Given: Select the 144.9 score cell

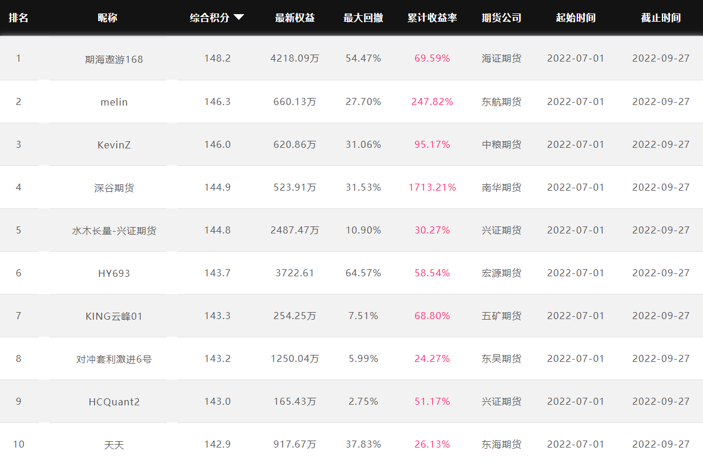Looking at the screenshot, I should [217, 187].
